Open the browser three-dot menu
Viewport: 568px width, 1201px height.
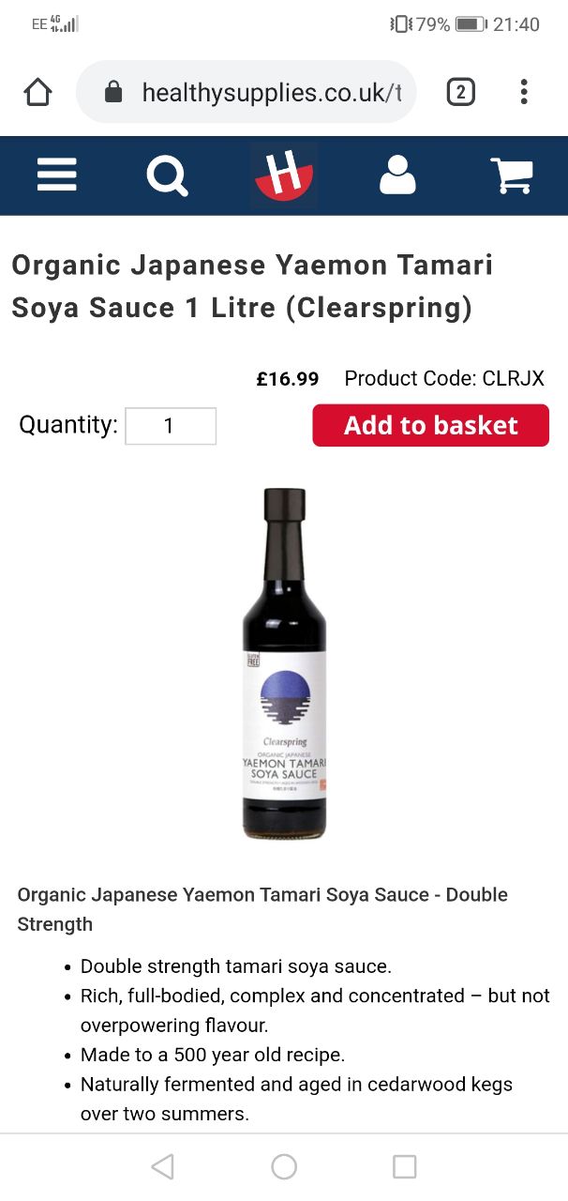524,92
